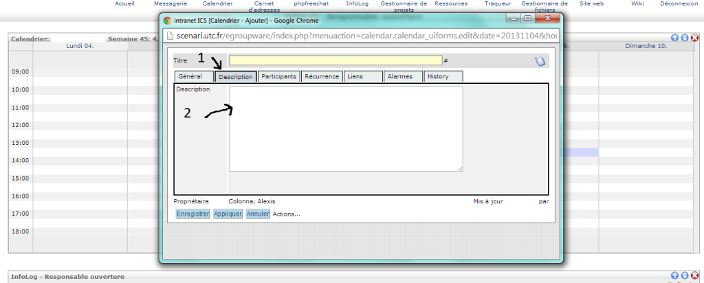704x283 pixels.
Task: Click the Annuler button
Action: point(258,214)
